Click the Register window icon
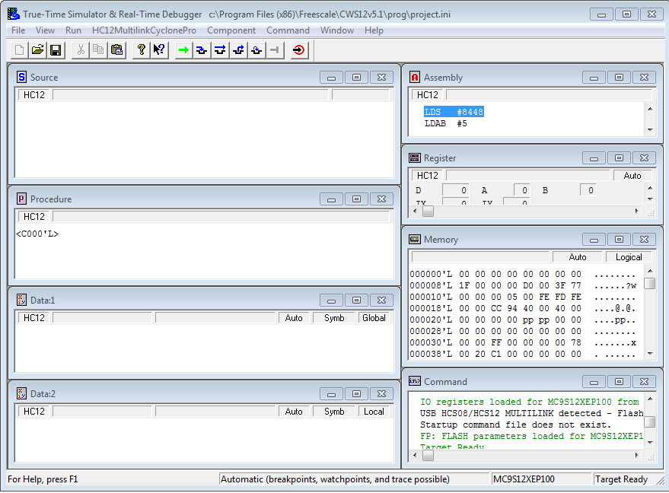This screenshot has width=669, height=493. (x=415, y=157)
